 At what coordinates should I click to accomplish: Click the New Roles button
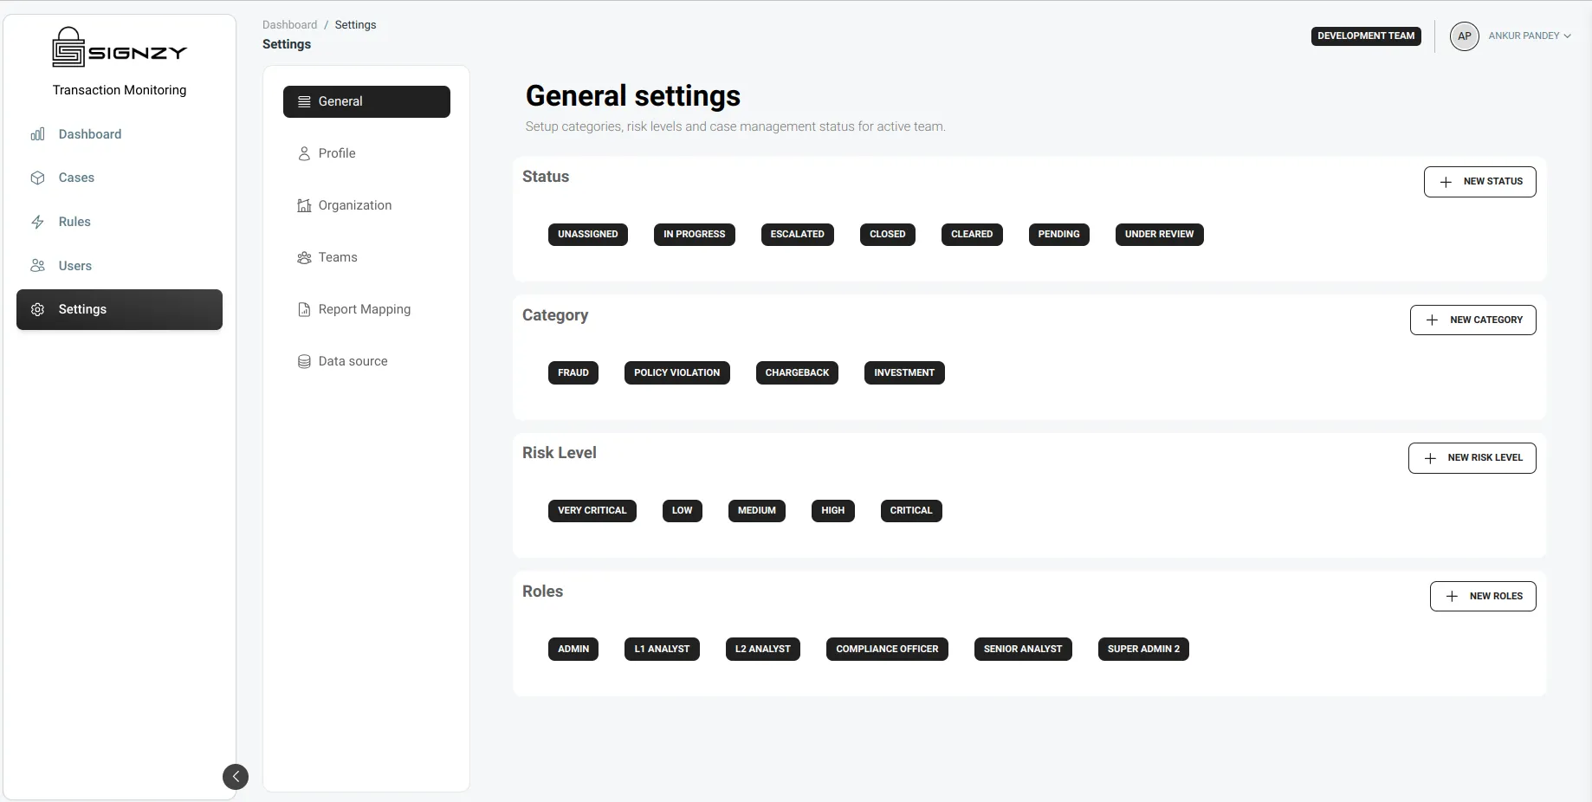point(1483,596)
